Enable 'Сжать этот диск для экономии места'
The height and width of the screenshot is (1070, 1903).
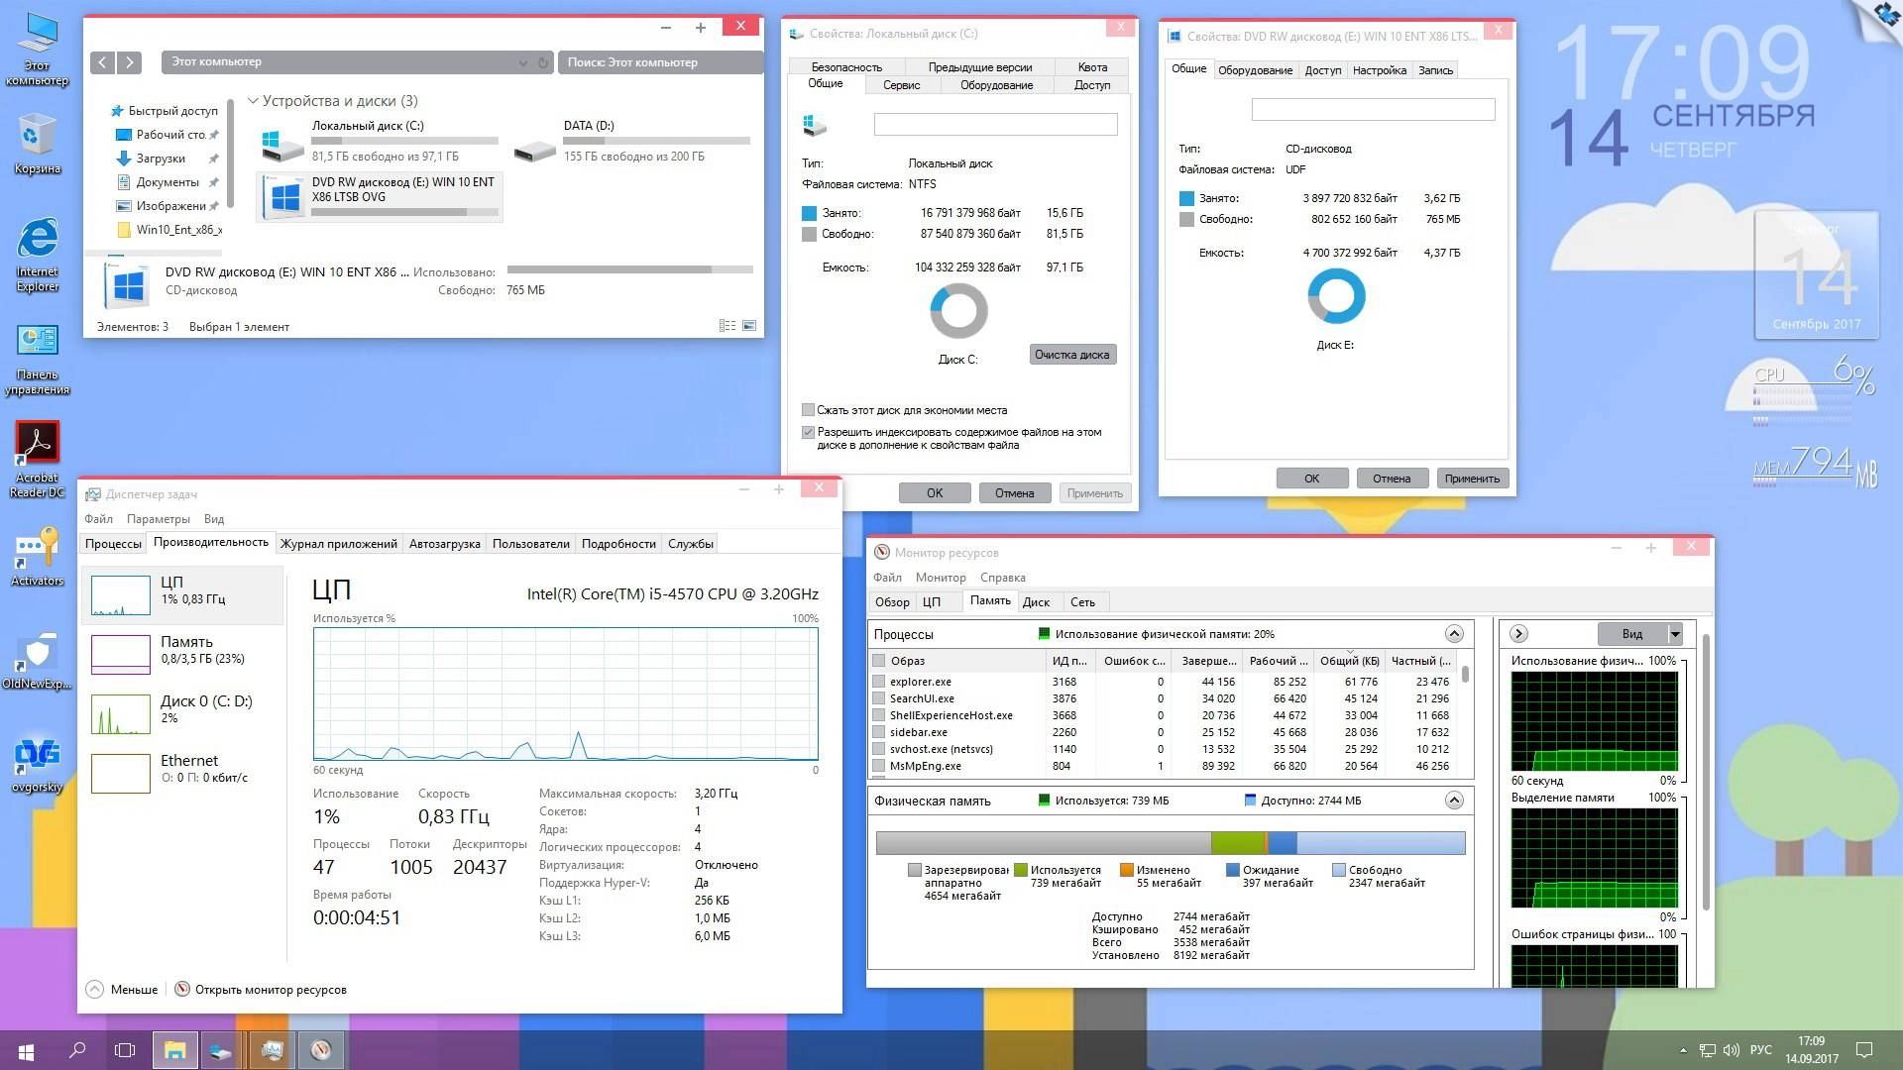click(808, 409)
